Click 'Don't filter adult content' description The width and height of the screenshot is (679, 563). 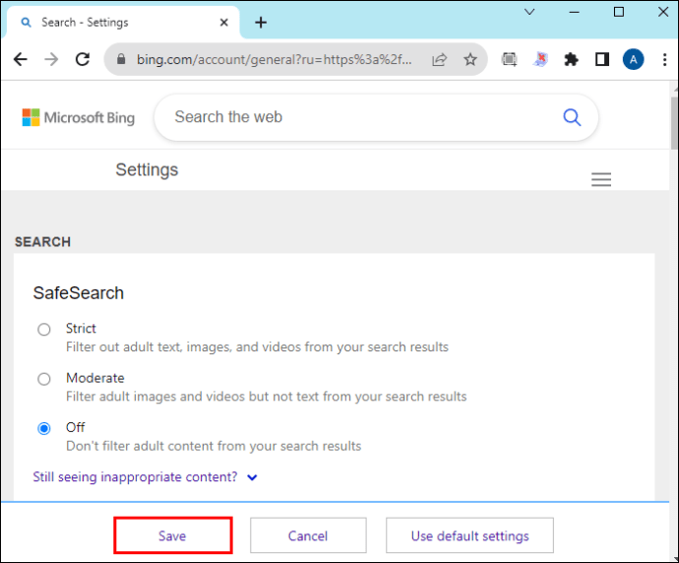[x=214, y=446]
